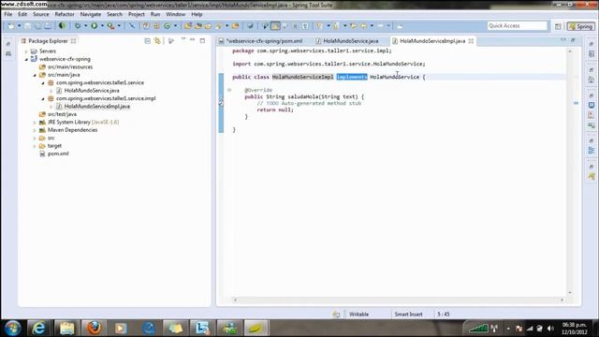The width and height of the screenshot is (599, 337).
Task: Select HolaMundoServiceImpl.java in Package Explorer
Action: pyautogui.click(x=97, y=106)
